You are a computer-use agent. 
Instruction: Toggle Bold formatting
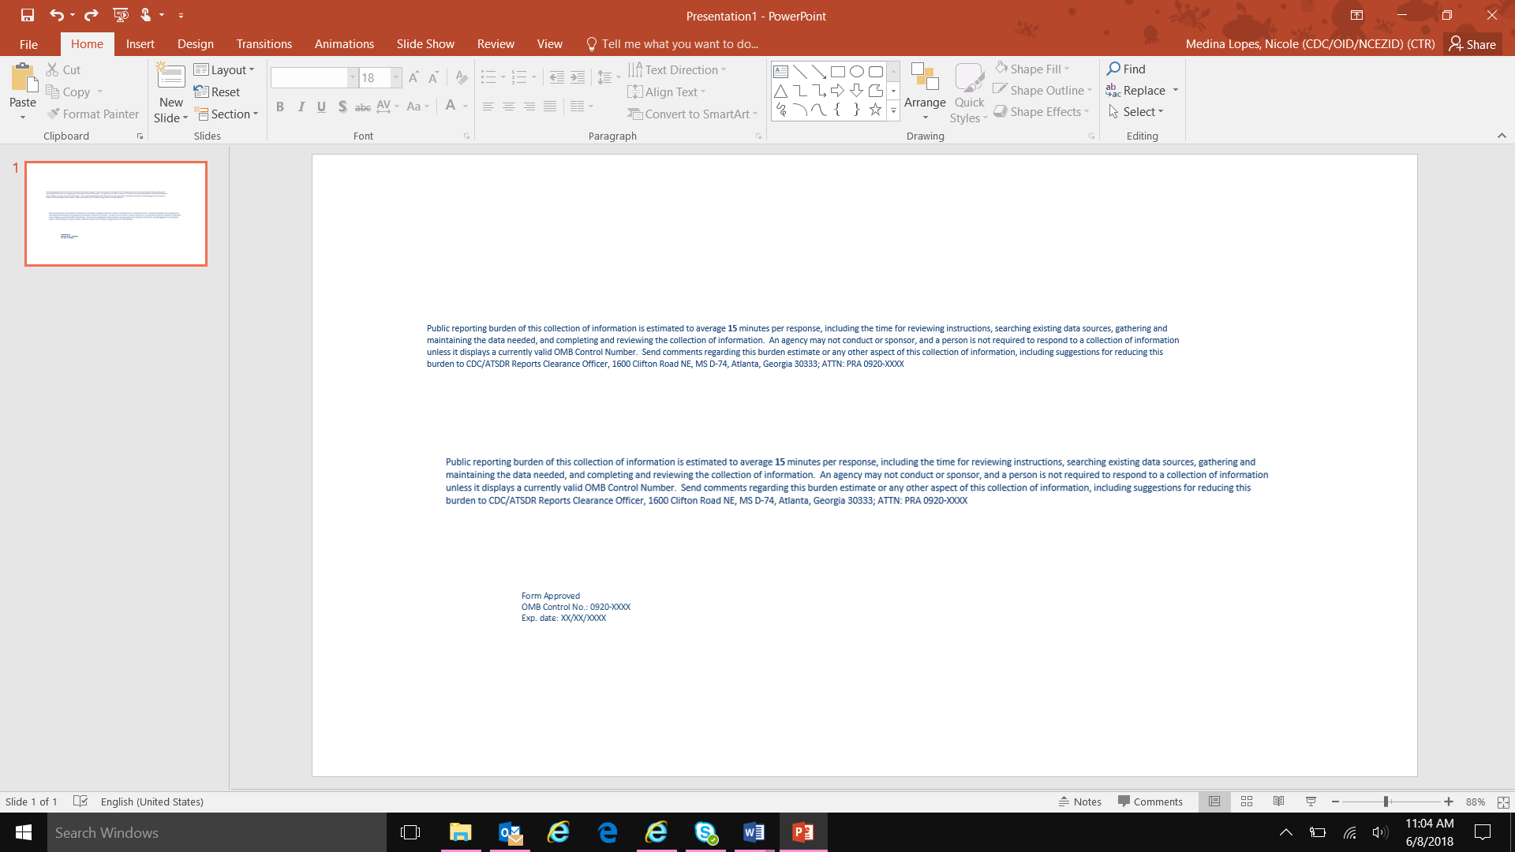pos(280,106)
